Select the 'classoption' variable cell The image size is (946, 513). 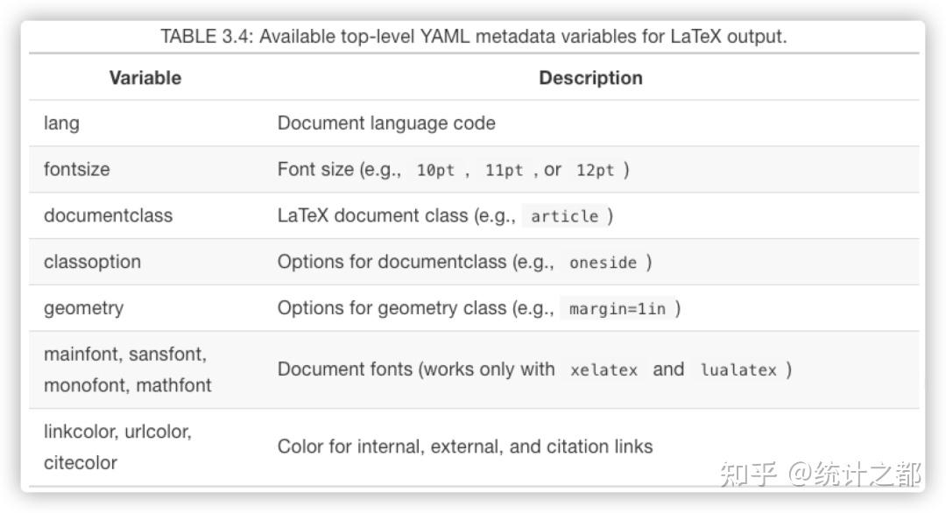coord(92,262)
